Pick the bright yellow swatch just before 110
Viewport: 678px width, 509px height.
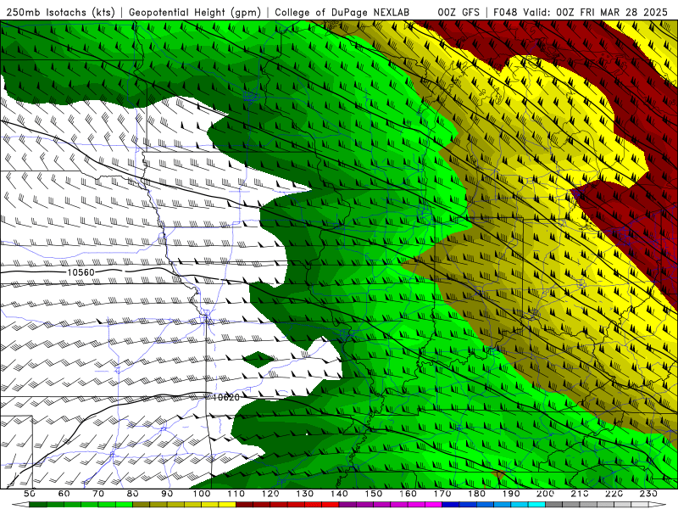click(x=227, y=505)
